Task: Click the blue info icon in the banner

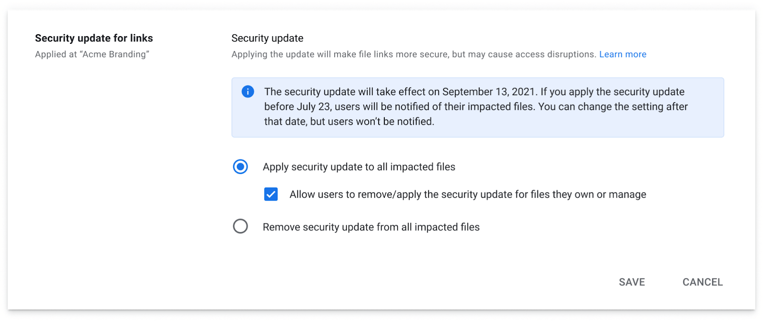Action: 247,91
